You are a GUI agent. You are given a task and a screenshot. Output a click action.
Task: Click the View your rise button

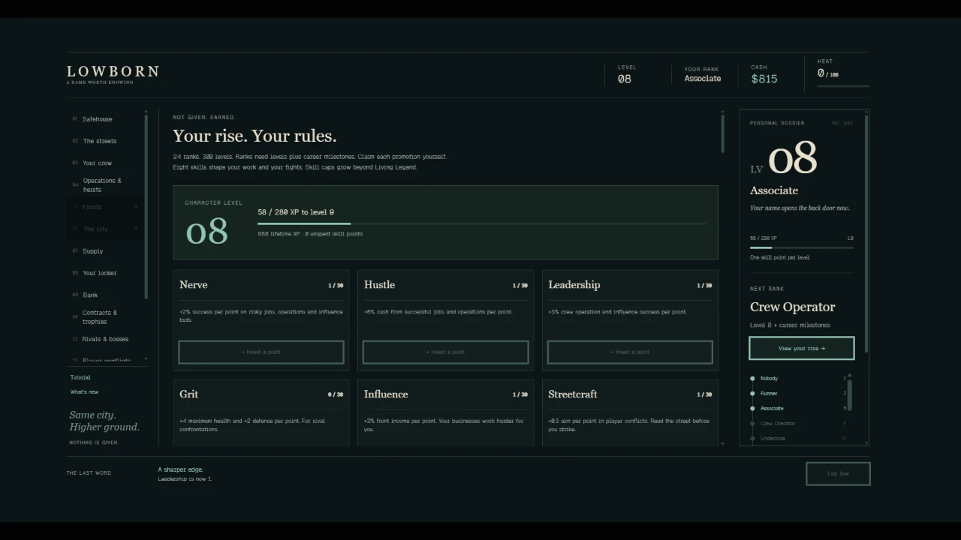click(x=802, y=348)
